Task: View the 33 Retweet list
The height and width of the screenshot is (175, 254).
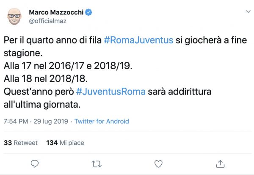Action: [21, 143]
